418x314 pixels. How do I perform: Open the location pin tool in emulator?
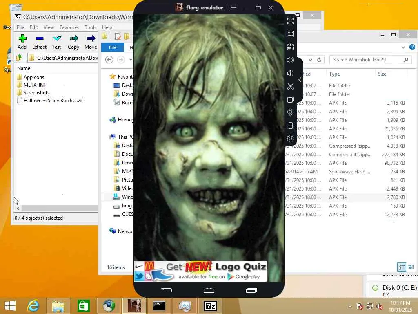pos(290,112)
